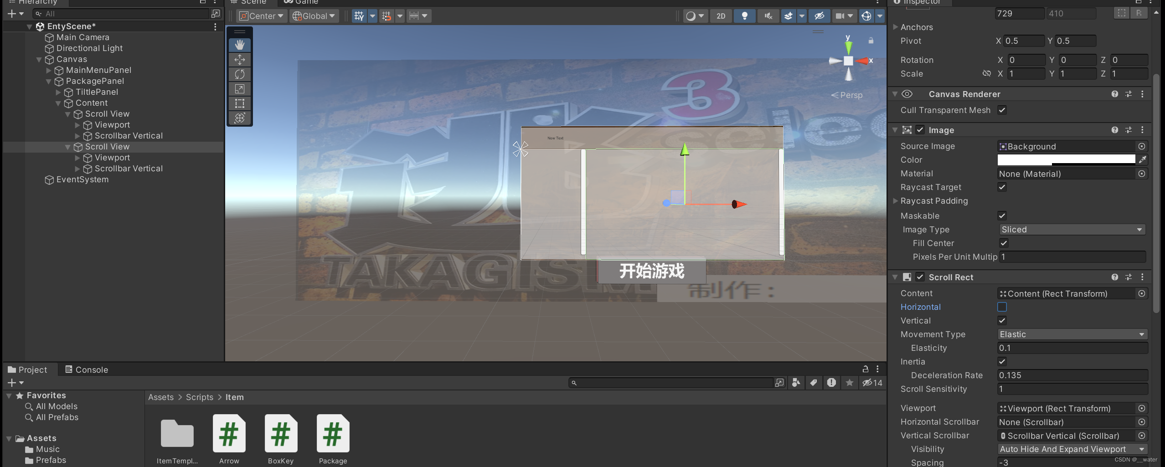Image resolution: width=1165 pixels, height=467 pixels.
Task: Toggle scene gizmo lock icon
Action: [x=871, y=41]
